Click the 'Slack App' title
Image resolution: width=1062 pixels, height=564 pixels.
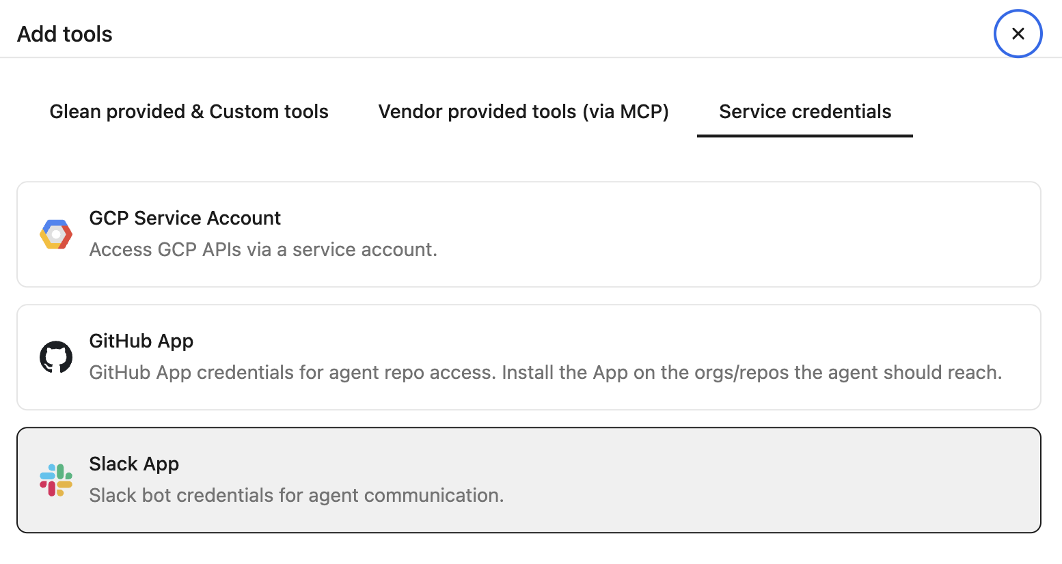pos(134,464)
